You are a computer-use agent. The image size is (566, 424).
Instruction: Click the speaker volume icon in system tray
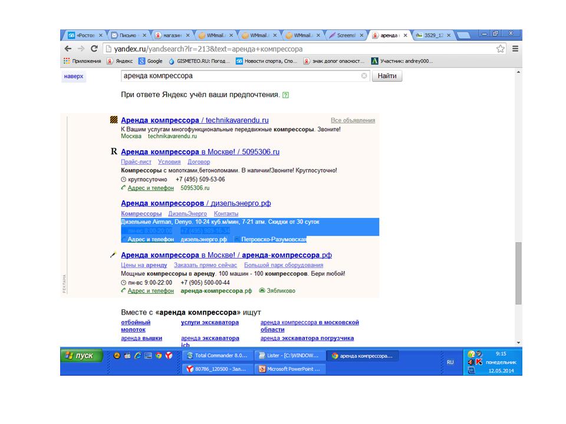click(x=470, y=362)
